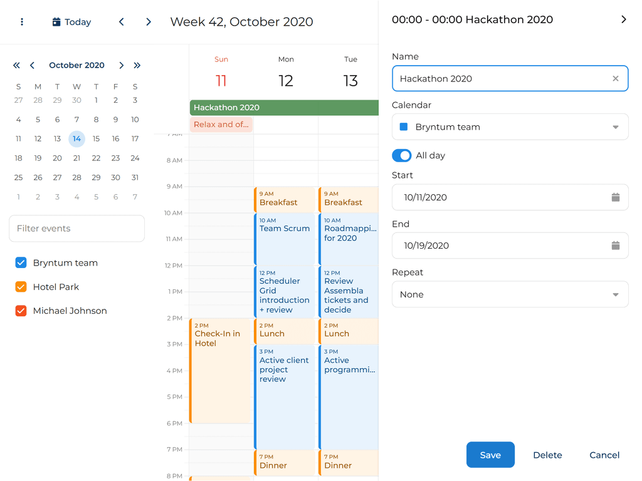
Task: Go to next week using the right chevron
Action: (x=149, y=21)
